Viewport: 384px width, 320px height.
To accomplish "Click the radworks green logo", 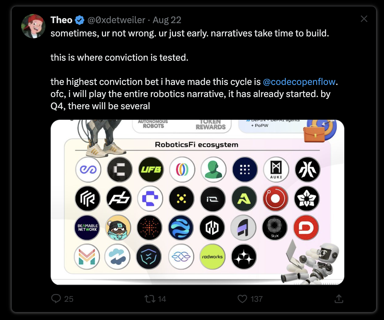I will click(x=212, y=257).
